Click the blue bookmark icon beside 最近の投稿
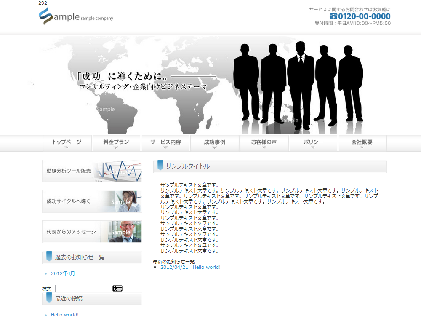 [49, 297]
